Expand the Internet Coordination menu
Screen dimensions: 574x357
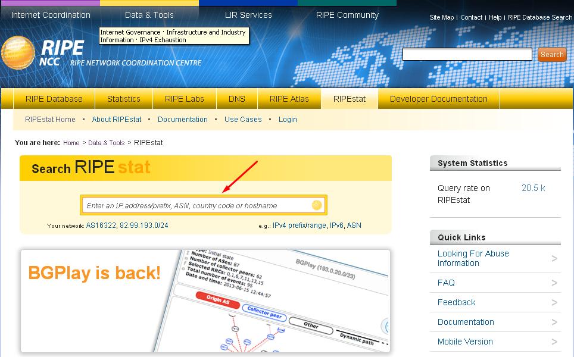[49, 15]
